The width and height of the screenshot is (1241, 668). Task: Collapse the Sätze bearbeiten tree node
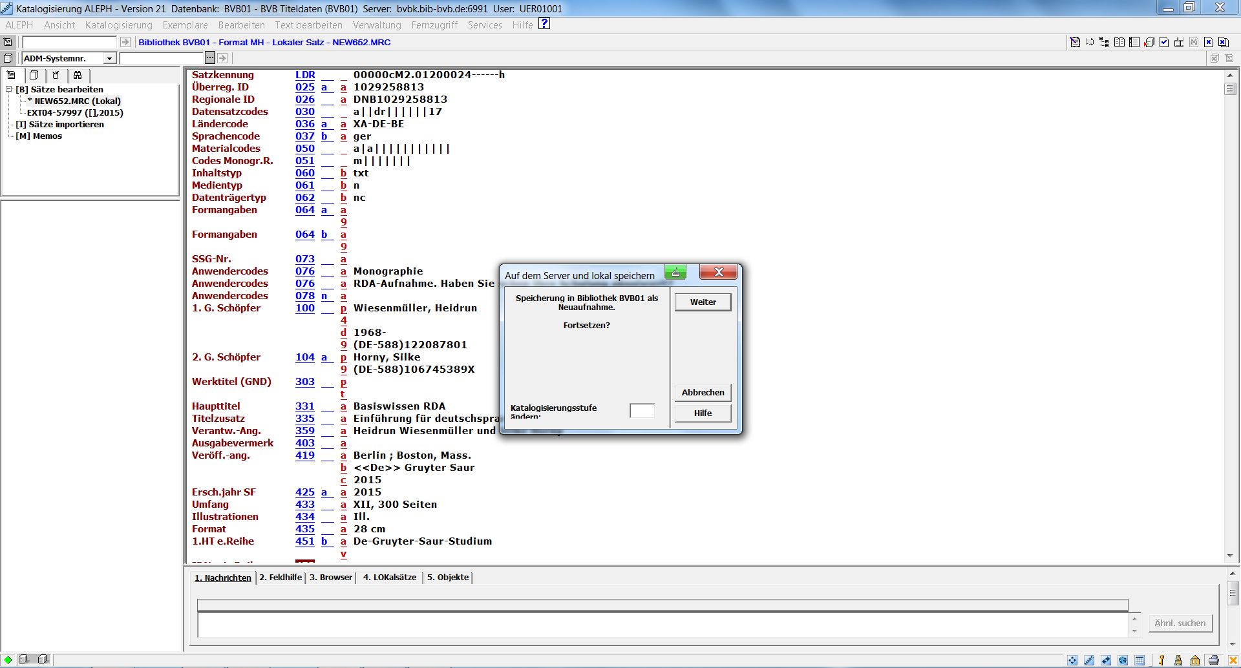9,90
